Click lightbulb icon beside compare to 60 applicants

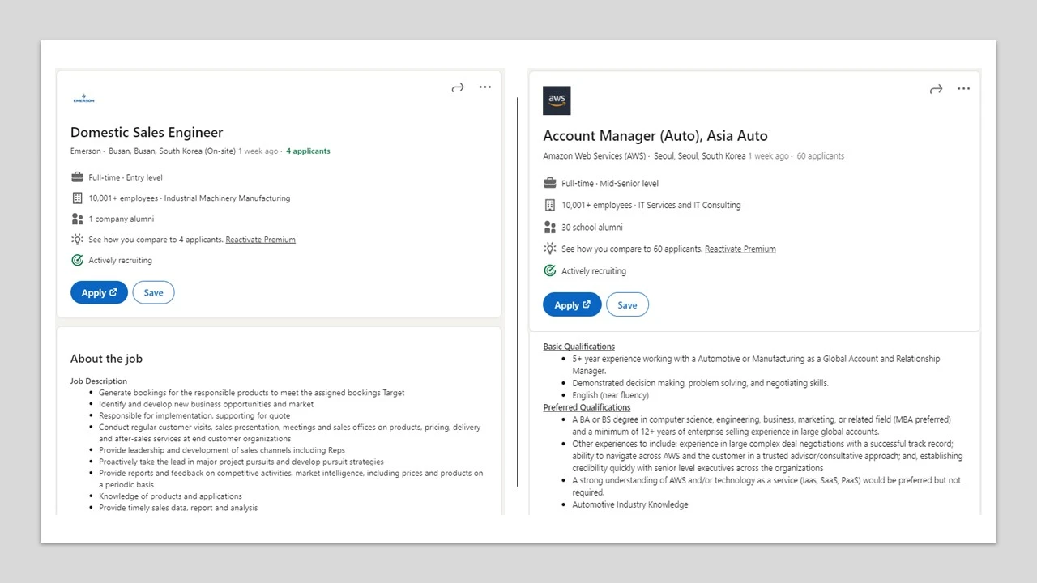(550, 249)
